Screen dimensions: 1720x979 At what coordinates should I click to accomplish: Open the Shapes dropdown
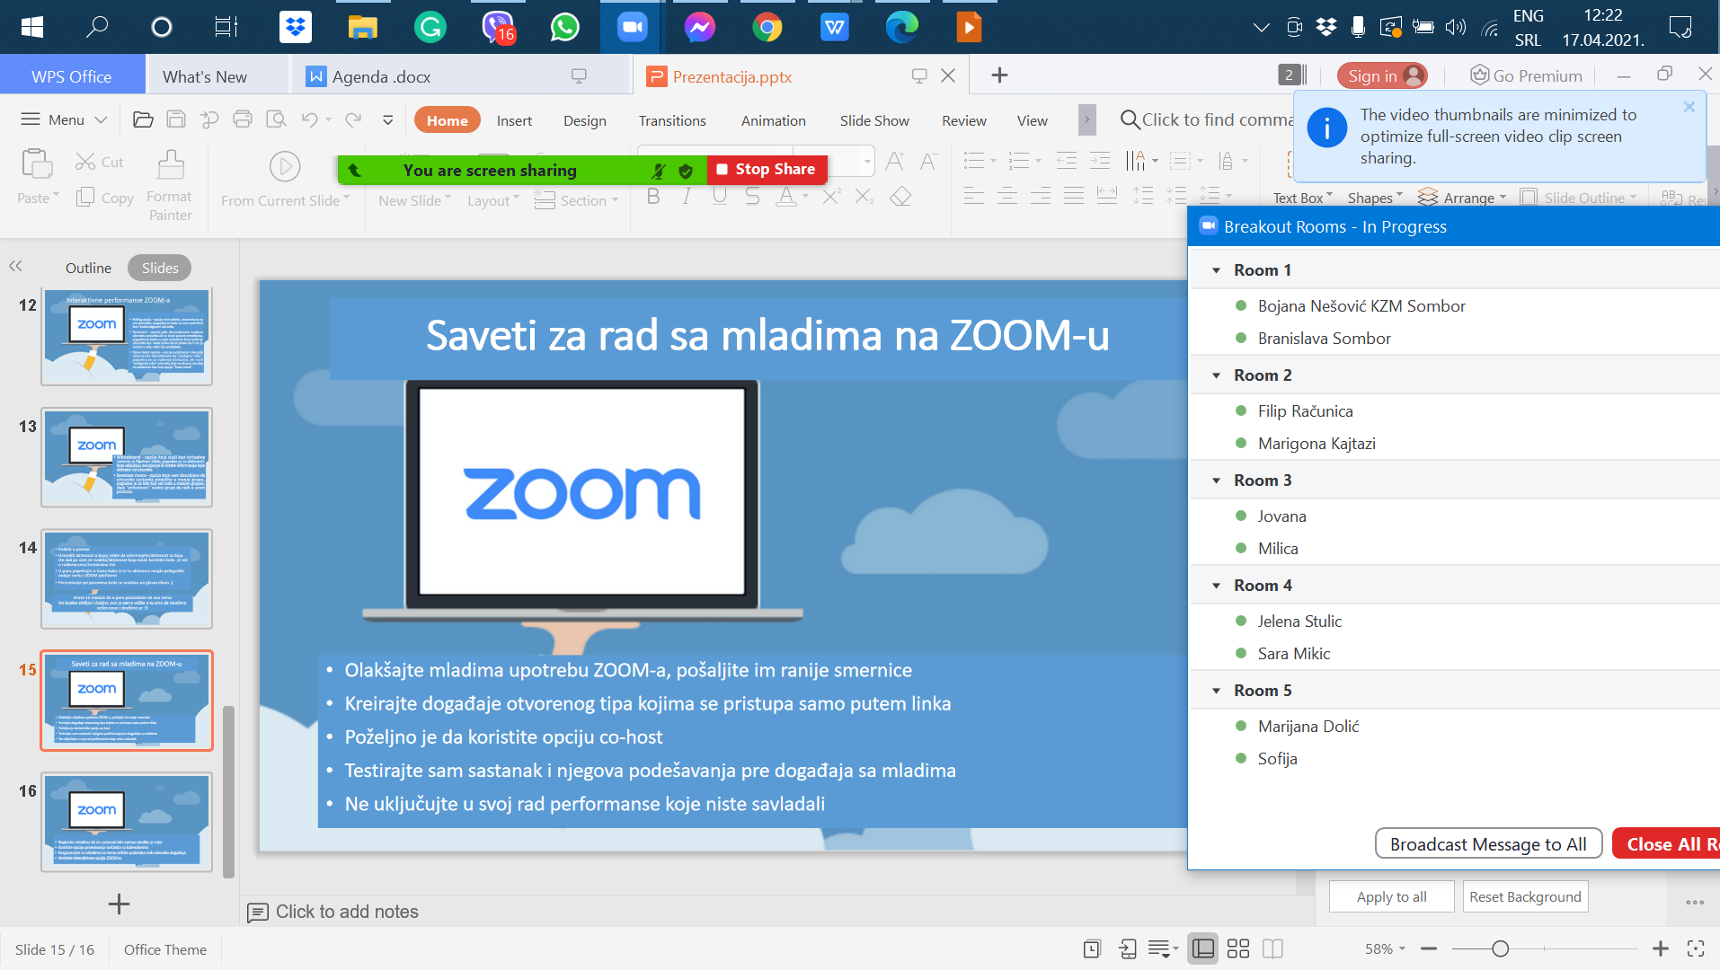(1375, 198)
